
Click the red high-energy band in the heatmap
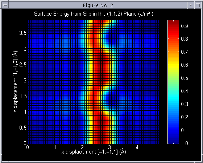pyautogui.click(x=100, y=82)
